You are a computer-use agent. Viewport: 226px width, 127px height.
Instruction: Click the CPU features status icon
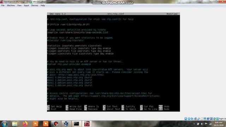[x=211, y=119]
